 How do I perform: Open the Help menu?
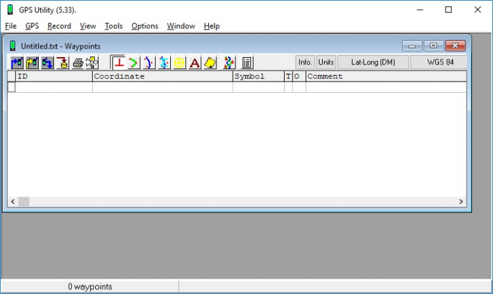(x=212, y=26)
